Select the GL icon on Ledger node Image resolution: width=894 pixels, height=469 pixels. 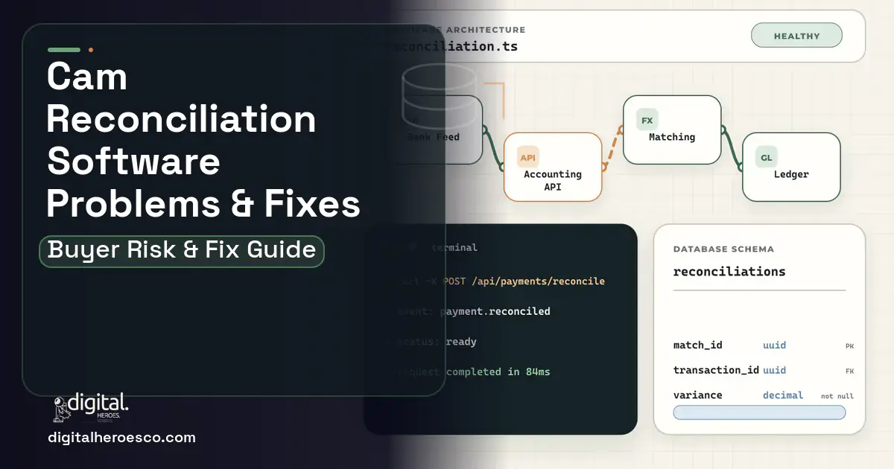[x=767, y=157]
